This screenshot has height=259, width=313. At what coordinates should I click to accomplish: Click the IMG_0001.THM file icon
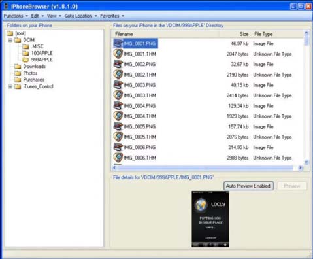(x=118, y=54)
